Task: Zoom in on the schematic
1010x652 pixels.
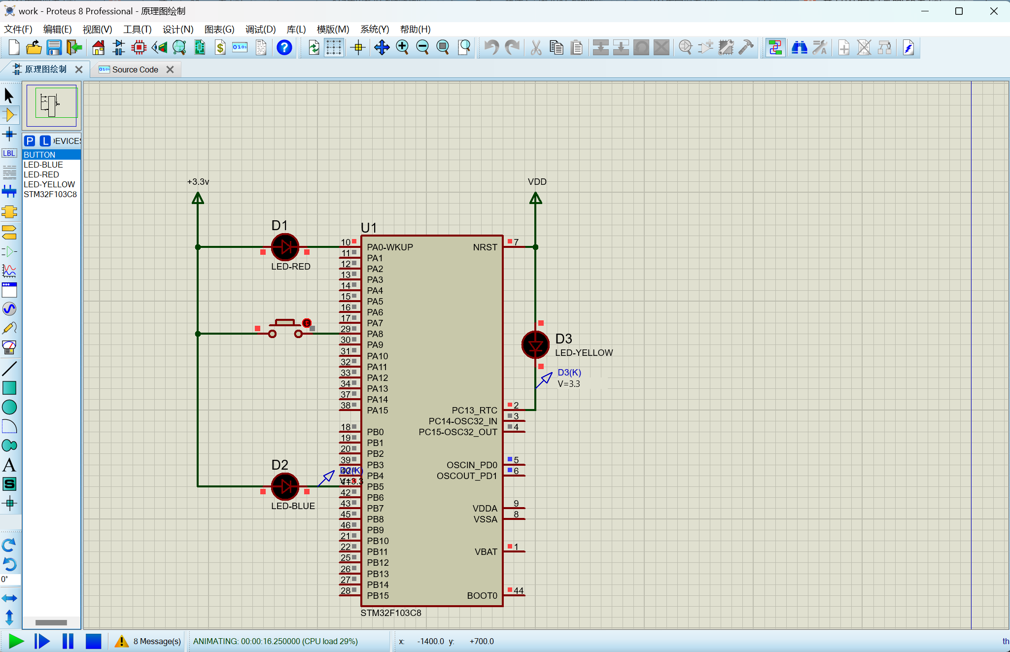Action: [403, 48]
